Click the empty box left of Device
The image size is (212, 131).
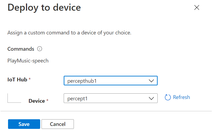pyautogui.click(x=14, y=98)
